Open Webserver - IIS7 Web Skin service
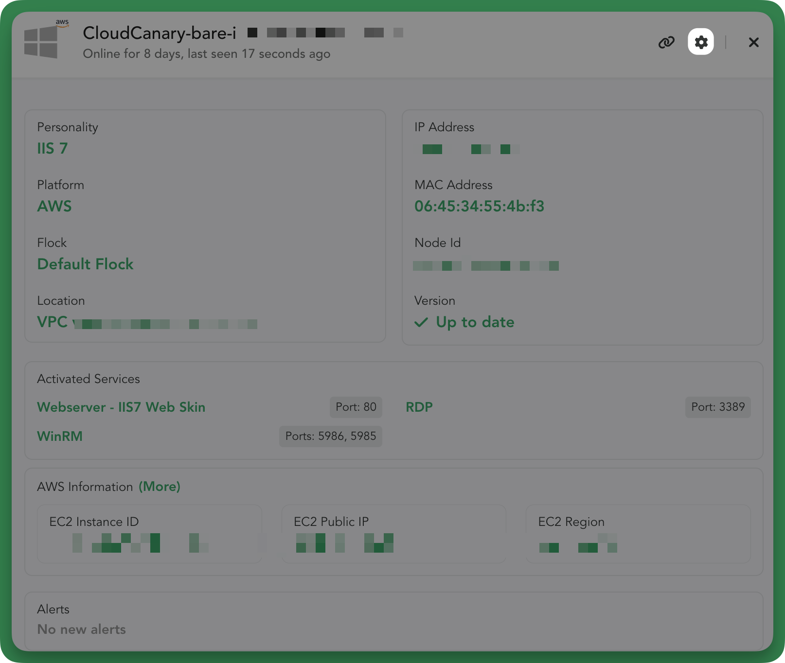This screenshot has width=785, height=663. click(122, 407)
